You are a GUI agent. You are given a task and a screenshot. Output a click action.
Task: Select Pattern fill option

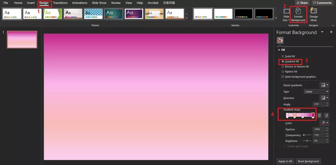pyautogui.click(x=289, y=72)
